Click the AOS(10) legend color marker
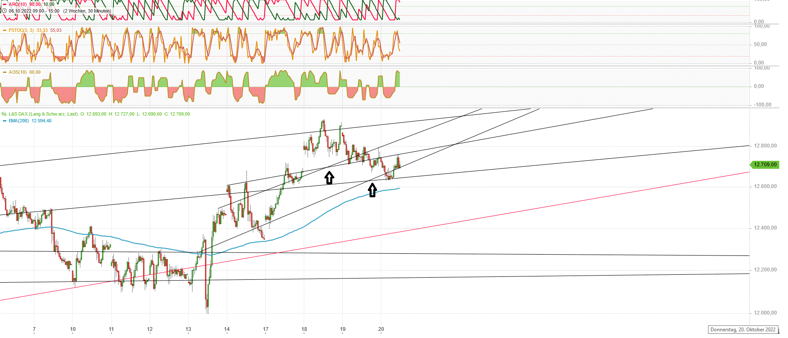Screen dimensions: 788x338 click(x=5, y=72)
